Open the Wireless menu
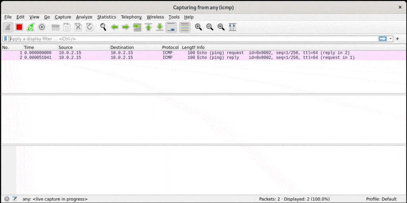Viewport: 407px width, 203px height. (x=155, y=17)
